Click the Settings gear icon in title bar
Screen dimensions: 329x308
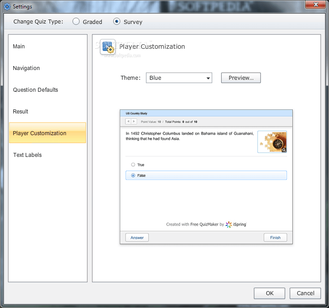point(7,7)
